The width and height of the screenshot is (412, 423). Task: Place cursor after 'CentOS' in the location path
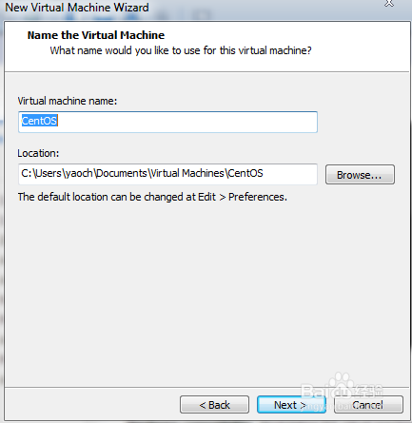[264, 173]
